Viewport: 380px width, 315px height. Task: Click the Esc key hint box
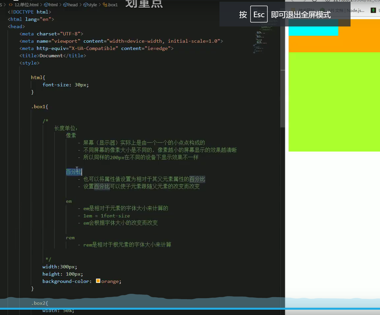[x=259, y=14]
